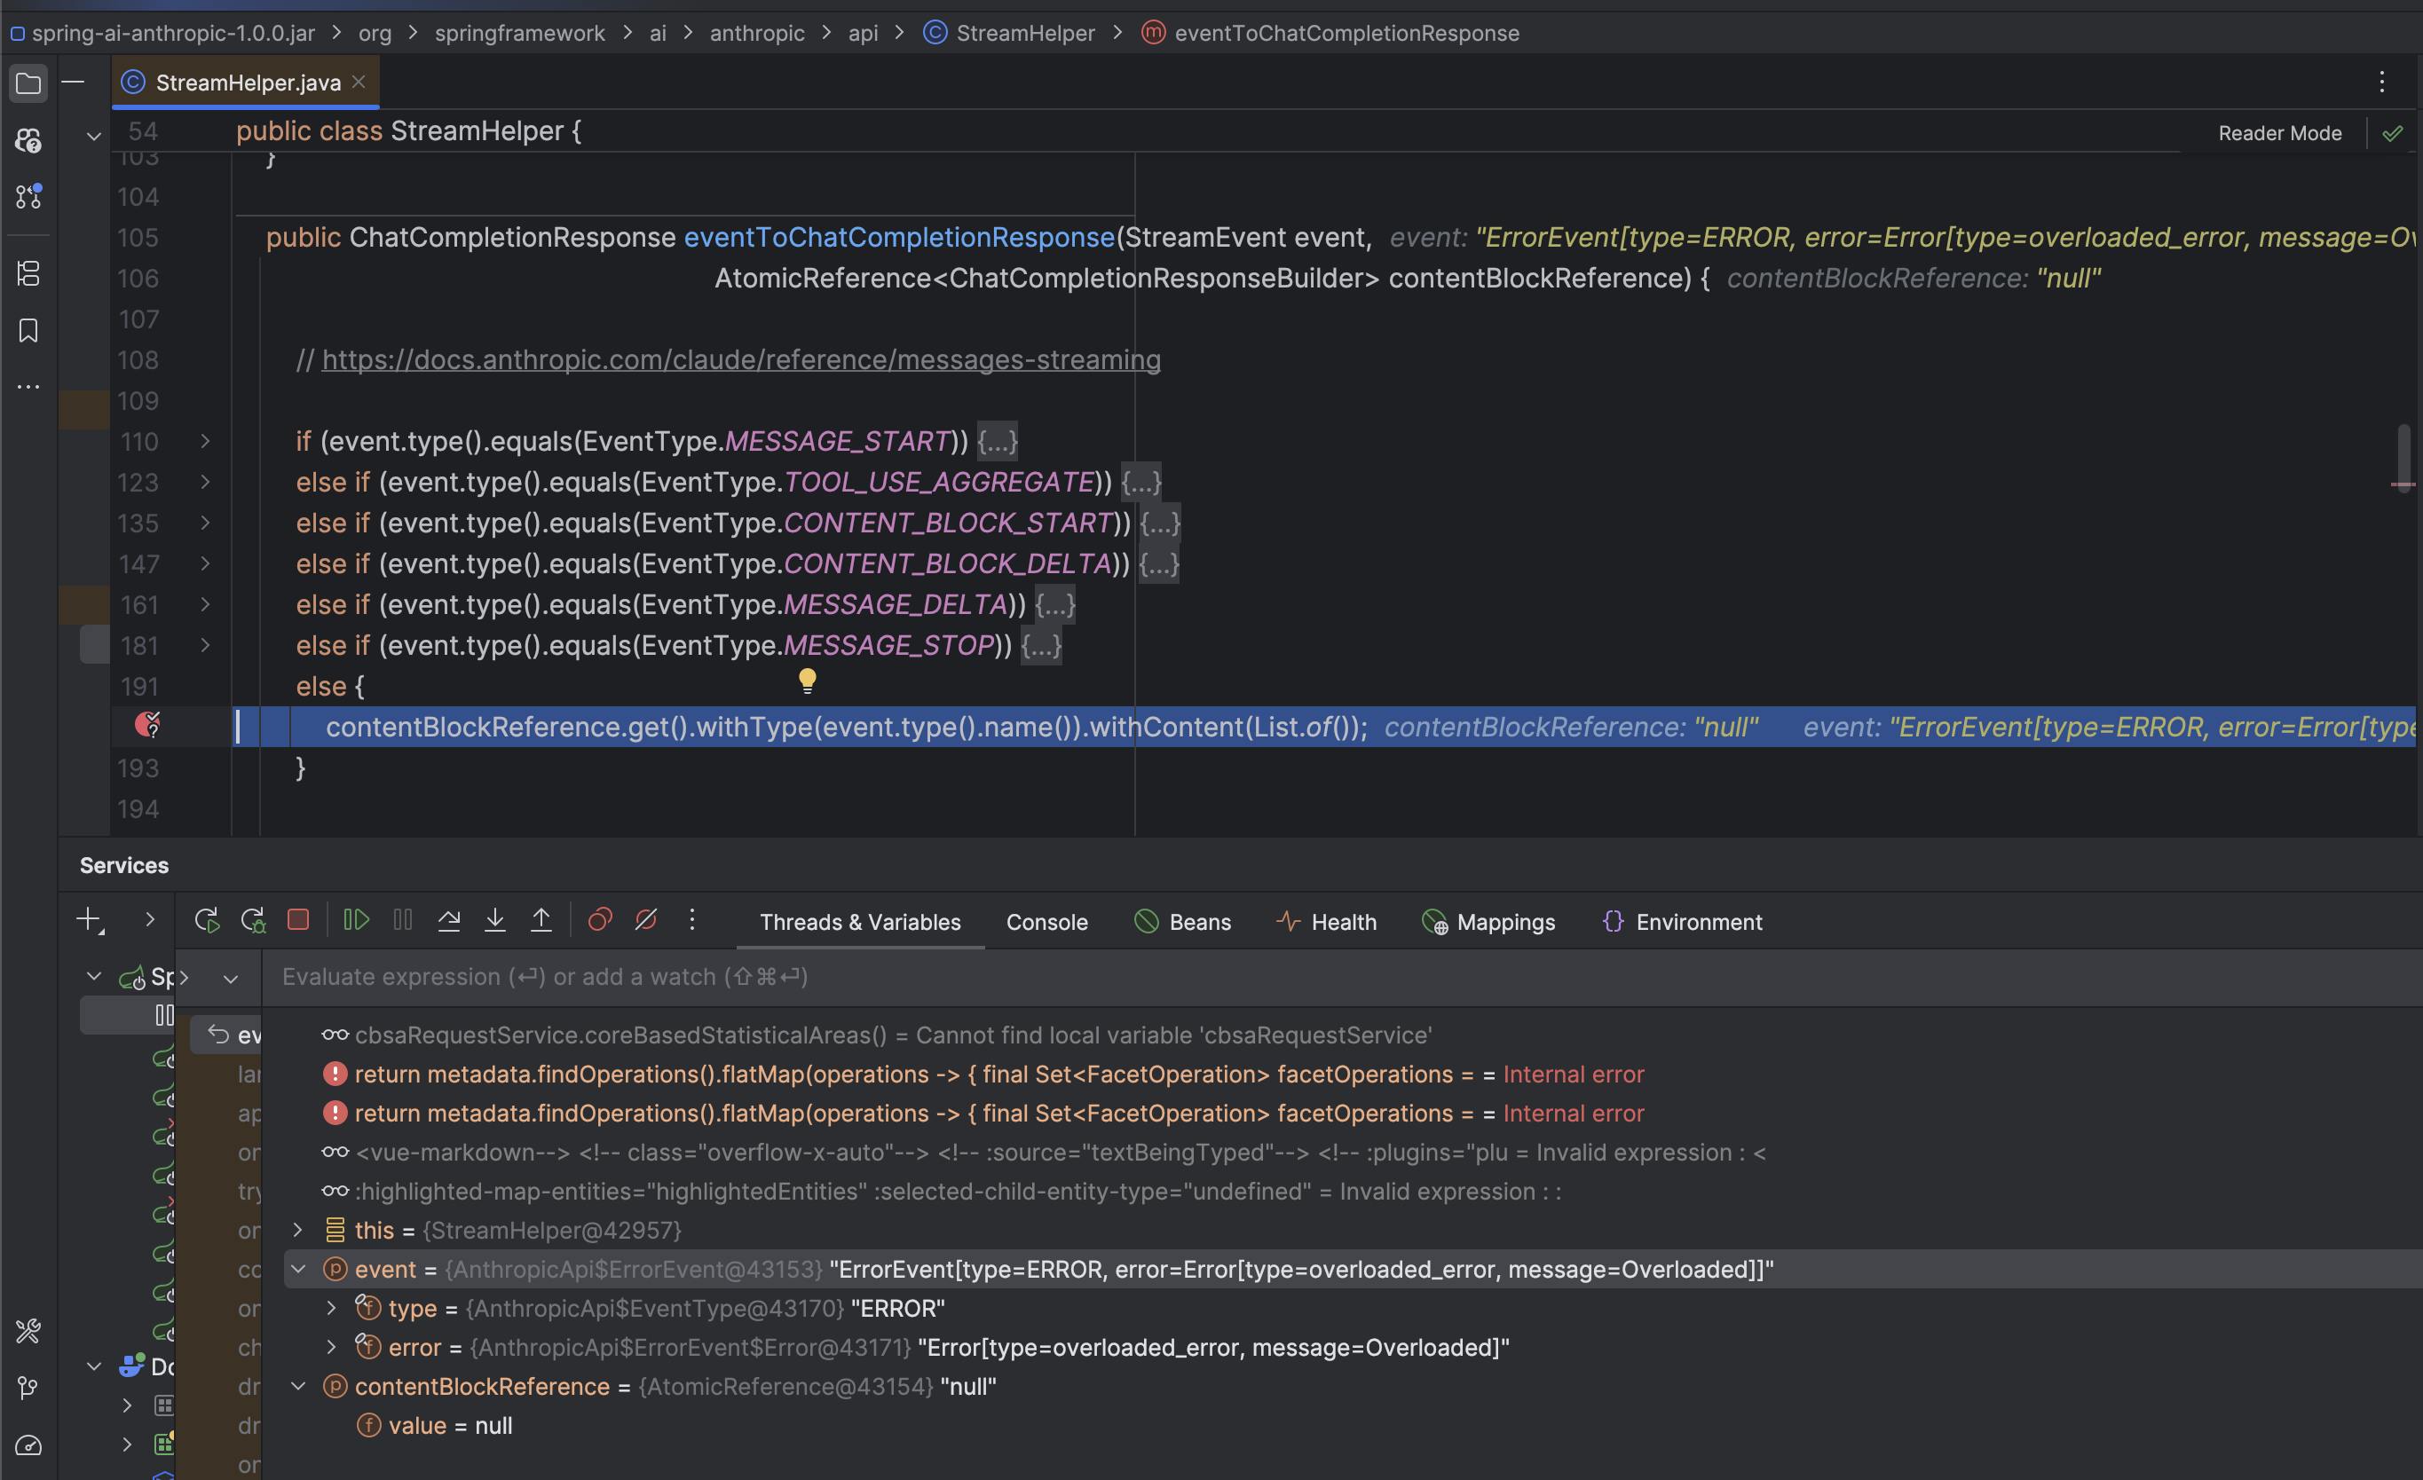The image size is (2423, 1480).
Task: Switch to the Console tab
Action: click(x=1046, y=923)
